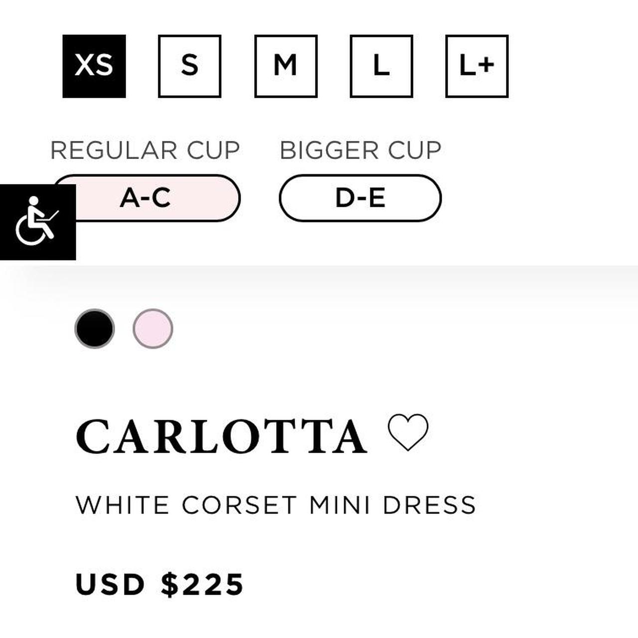Add Carlotta to wishlist via heart icon
638x638 pixels.
(408, 432)
